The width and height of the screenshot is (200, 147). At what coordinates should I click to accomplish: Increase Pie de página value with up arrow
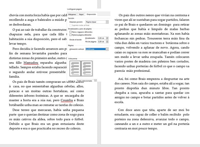click(108, 40)
